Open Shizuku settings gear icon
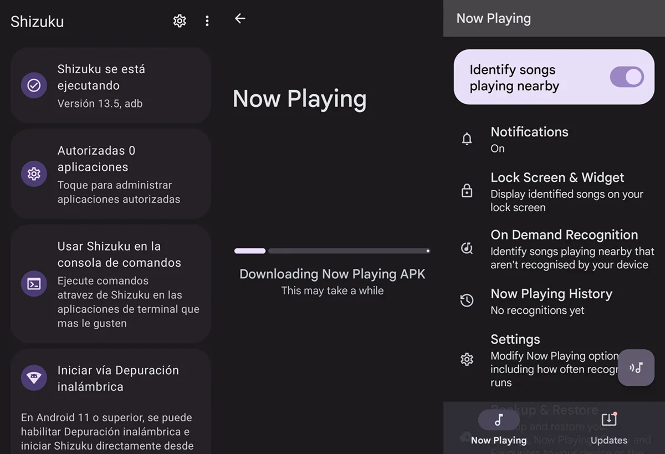Image resolution: width=665 pixels, height=454 pixels. (180, 21)
